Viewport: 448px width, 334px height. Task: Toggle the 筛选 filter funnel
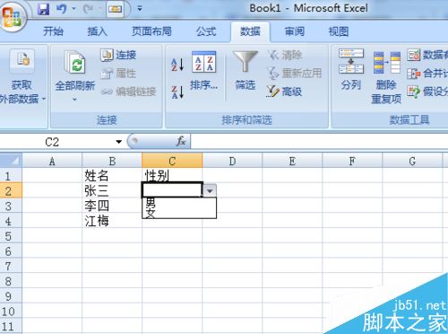(246, 71)
